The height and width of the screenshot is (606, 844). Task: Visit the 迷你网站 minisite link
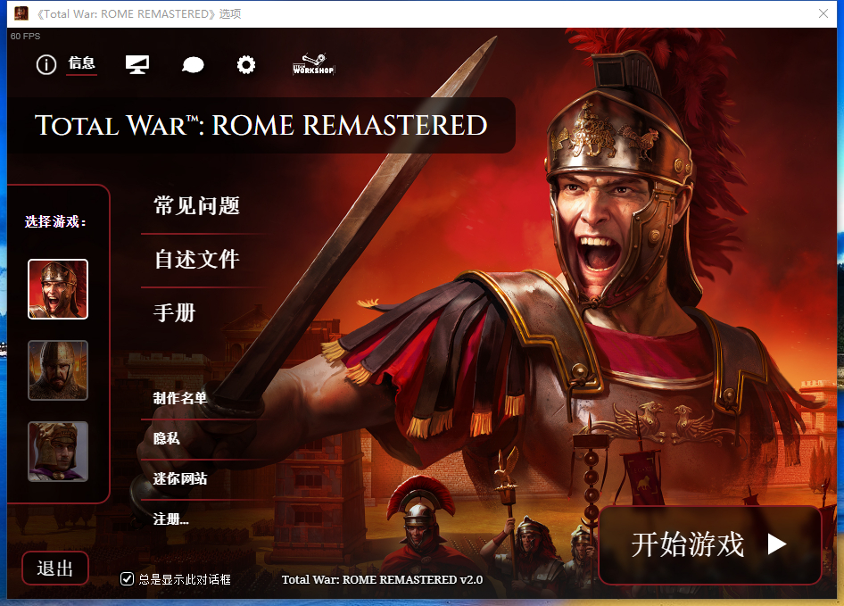[180, 479]
